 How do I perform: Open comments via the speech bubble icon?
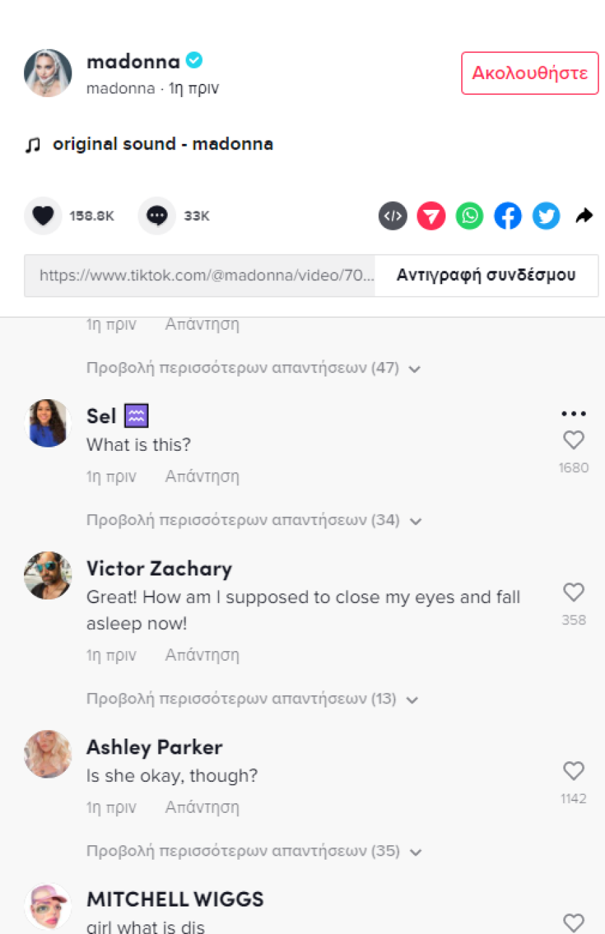click(x=157, y=216)
